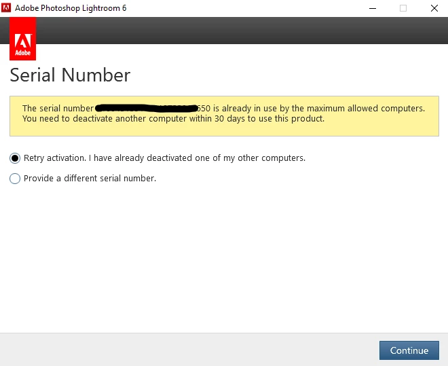Image resolution: width=448 pixels, height=366 pixels.
Task: Click the Continue button
Action: [x=409, y=350]
